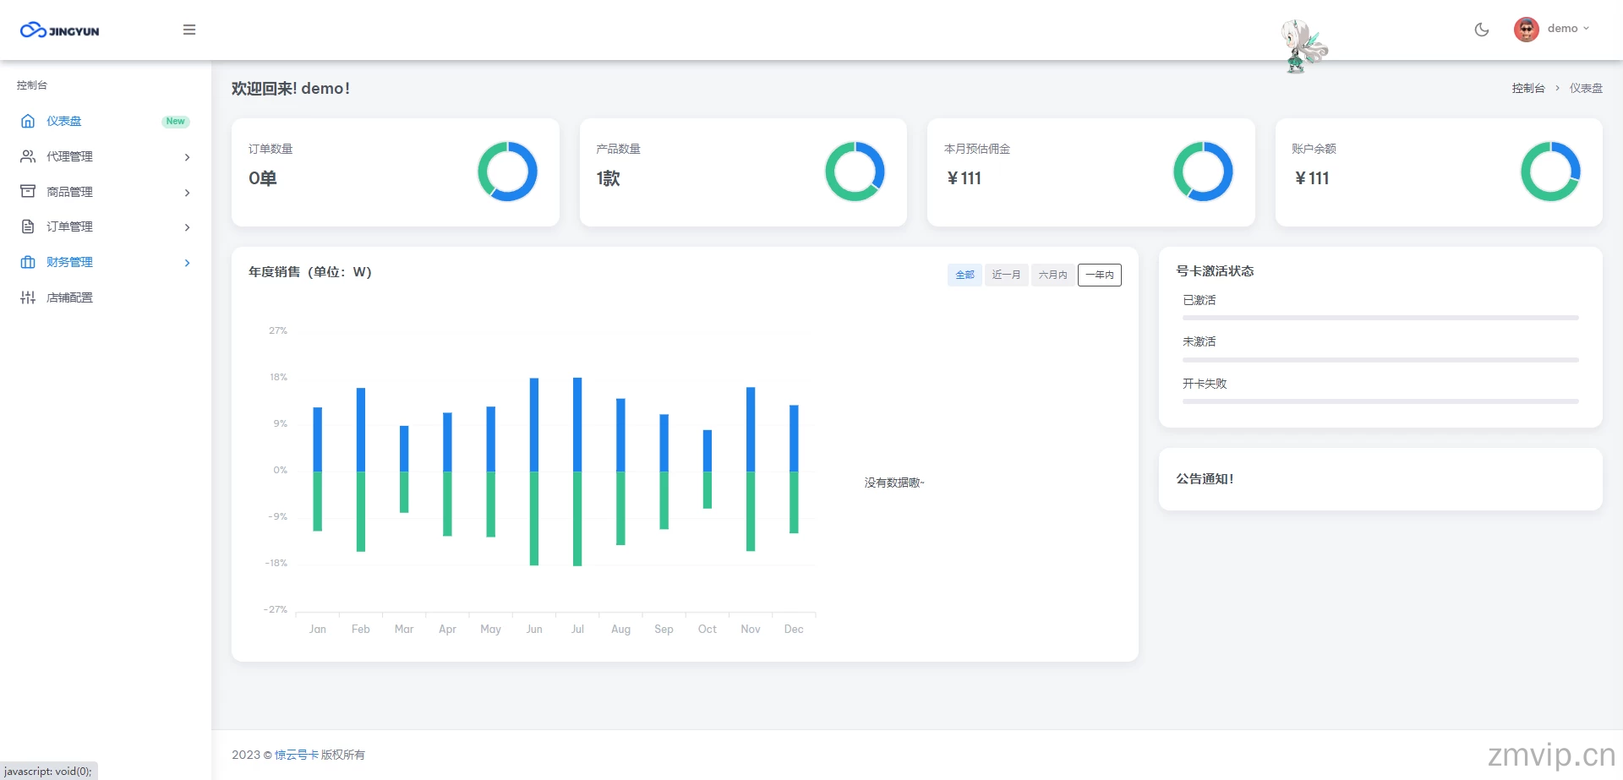
Task: Open 订单管理 menu
Action: pos(105,226)
